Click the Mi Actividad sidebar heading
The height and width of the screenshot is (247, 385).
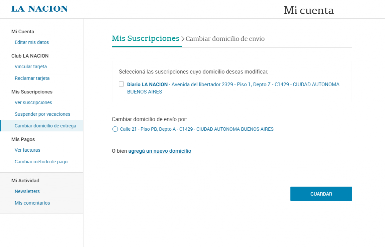[25, 181]
